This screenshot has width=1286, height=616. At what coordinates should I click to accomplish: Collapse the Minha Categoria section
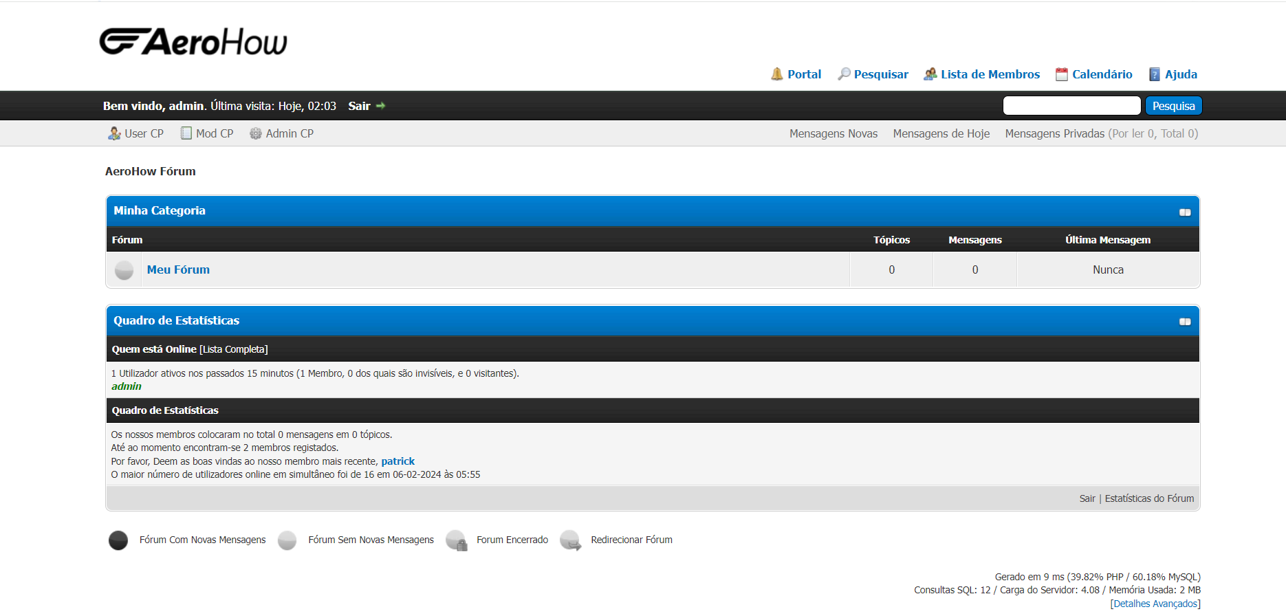point(1184,212)
